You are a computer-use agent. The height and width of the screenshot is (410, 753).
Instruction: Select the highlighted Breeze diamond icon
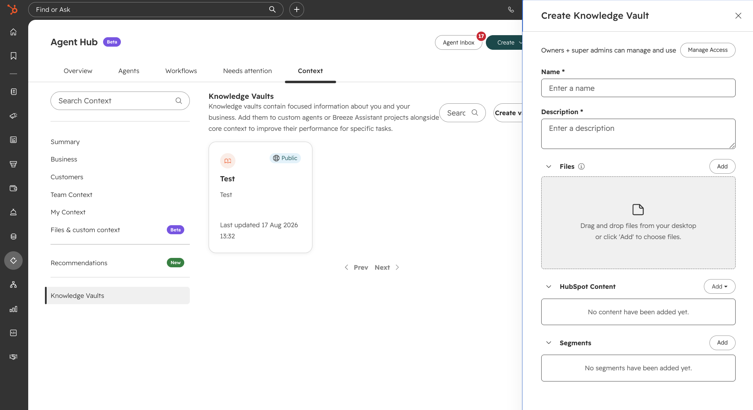tap(13, 260)
